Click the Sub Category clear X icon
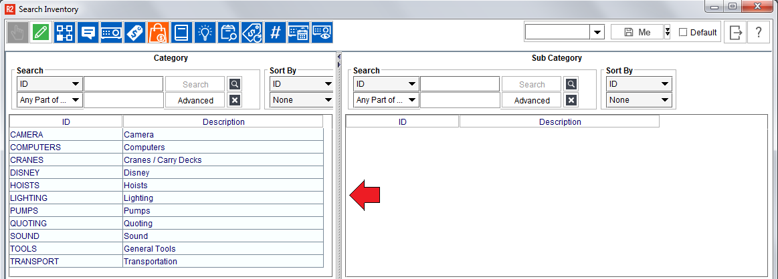 [571, 100]
